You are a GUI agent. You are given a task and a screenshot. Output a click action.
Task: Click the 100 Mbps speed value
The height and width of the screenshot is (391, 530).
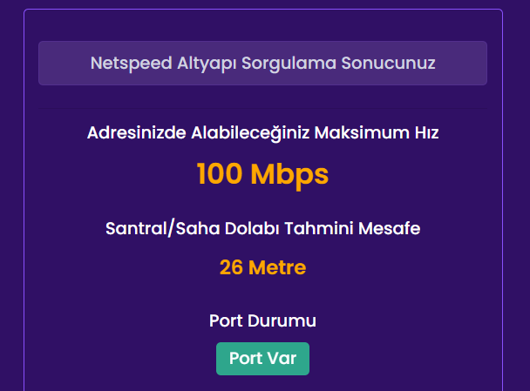tap(262, 174)
